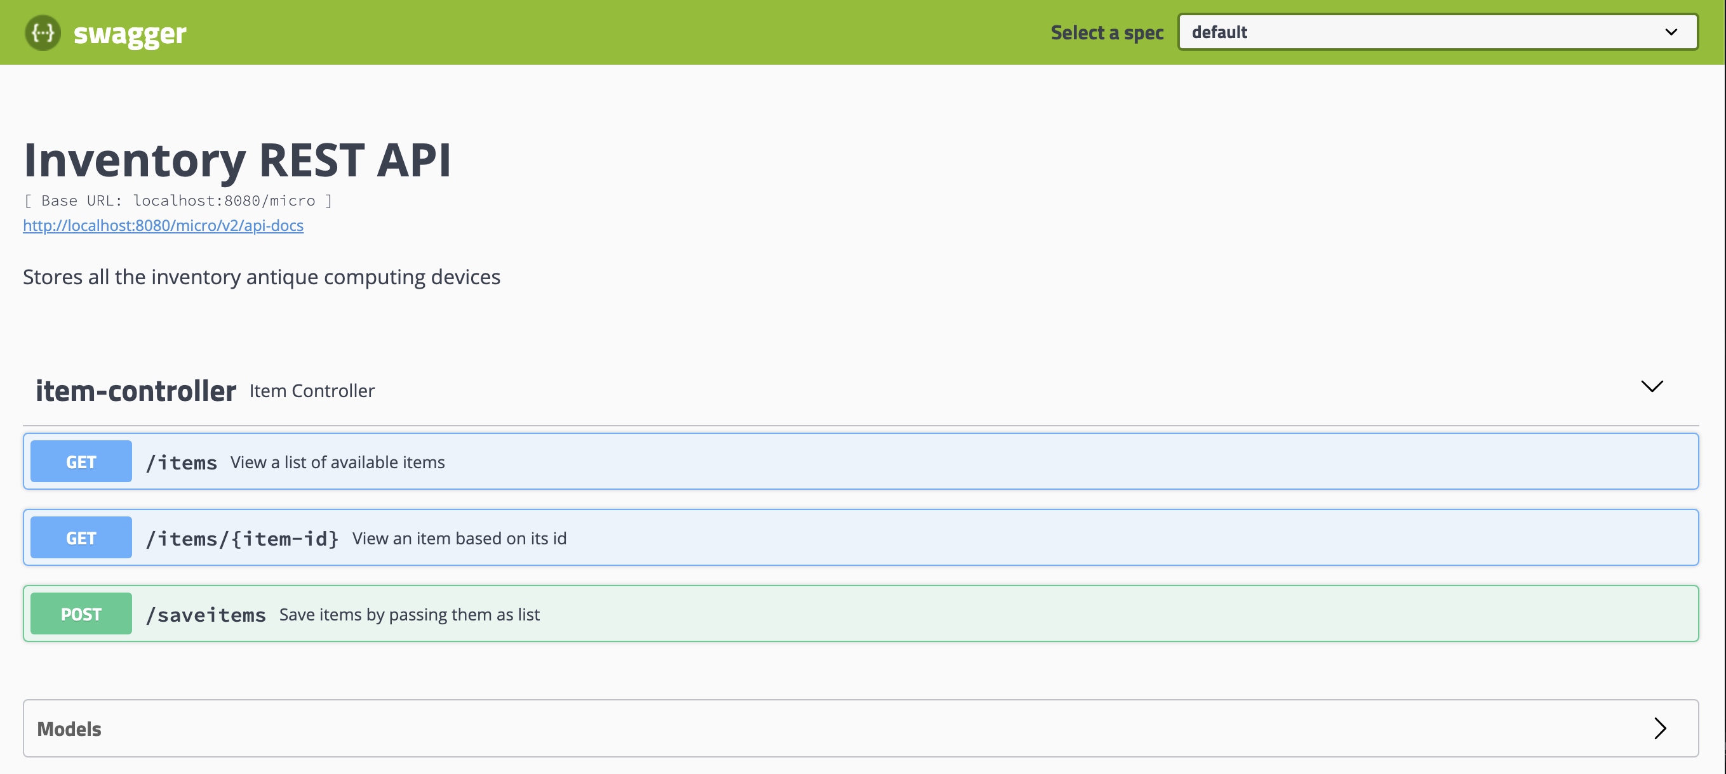
Task: Click the POST badge for /saveitems
Action: coord(81,614)
